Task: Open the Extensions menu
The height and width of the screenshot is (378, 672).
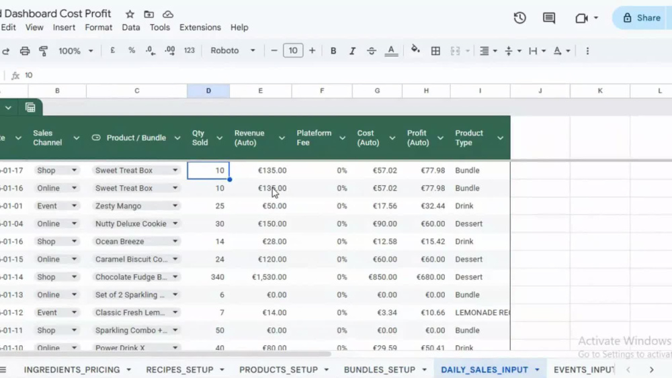Action: tap(200, 28)
